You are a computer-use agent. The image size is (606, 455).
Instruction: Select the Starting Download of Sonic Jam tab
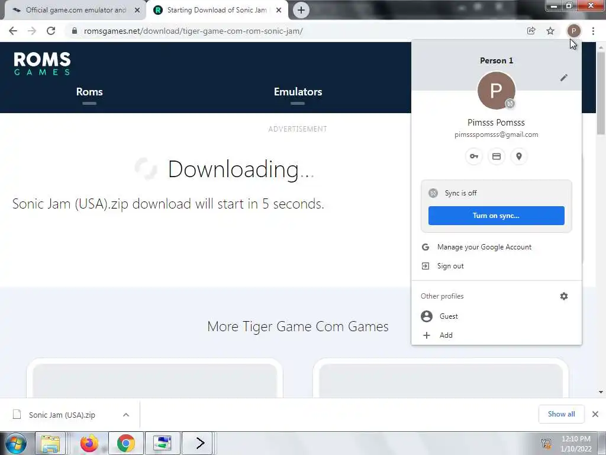[217, 10]
